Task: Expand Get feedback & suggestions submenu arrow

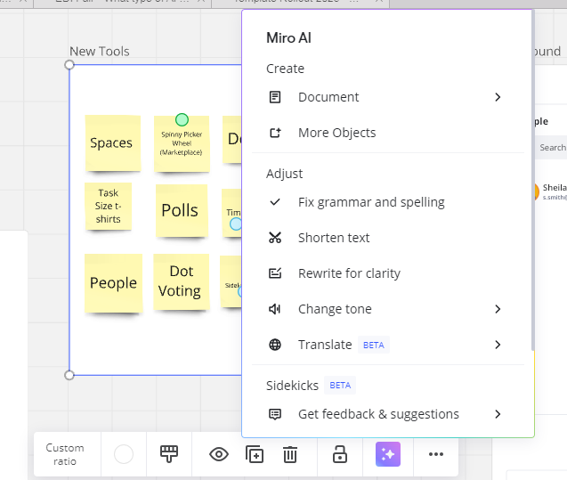Action: point(498,414)
